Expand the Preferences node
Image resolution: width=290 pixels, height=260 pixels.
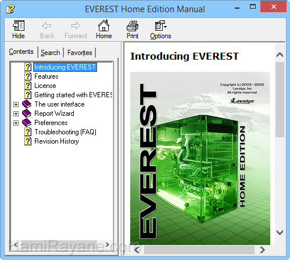click(16, 123)
